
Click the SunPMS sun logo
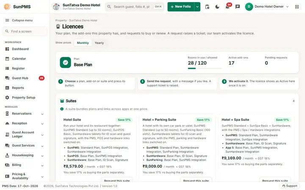tap(7, 7)
